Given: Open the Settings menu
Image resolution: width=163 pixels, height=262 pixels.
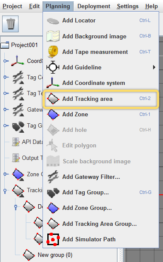Looking at the screenshot, I should (128, 6).
